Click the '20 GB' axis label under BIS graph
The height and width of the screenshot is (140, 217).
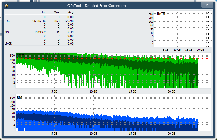(x=172, y=134)
